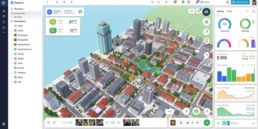
Task: Open the first photo thumbnail in bottom strip
Action: [x=79, y=123]
